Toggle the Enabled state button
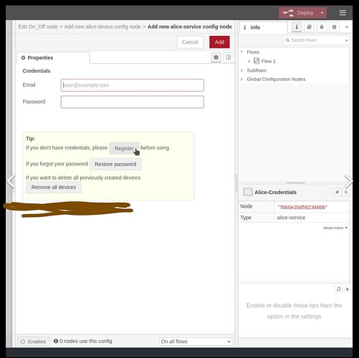The height and width of the screenshot is (358, 359). click(33, 342)
